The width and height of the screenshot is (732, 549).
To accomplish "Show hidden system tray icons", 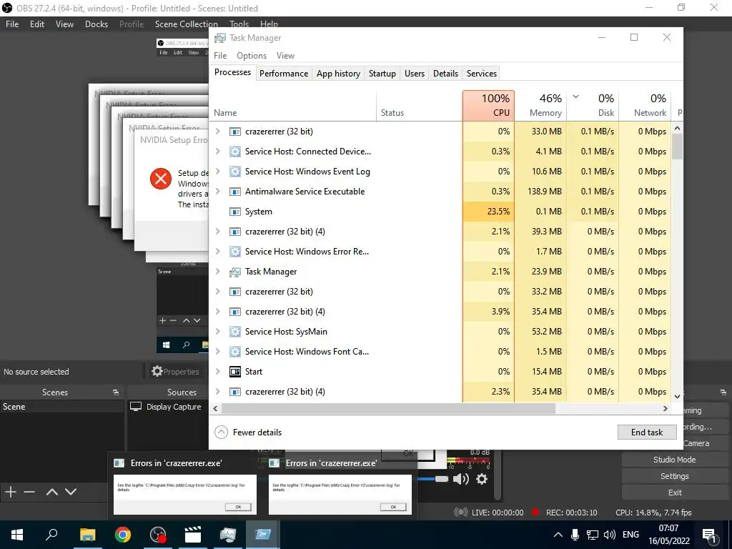I will tap(558, 535).
